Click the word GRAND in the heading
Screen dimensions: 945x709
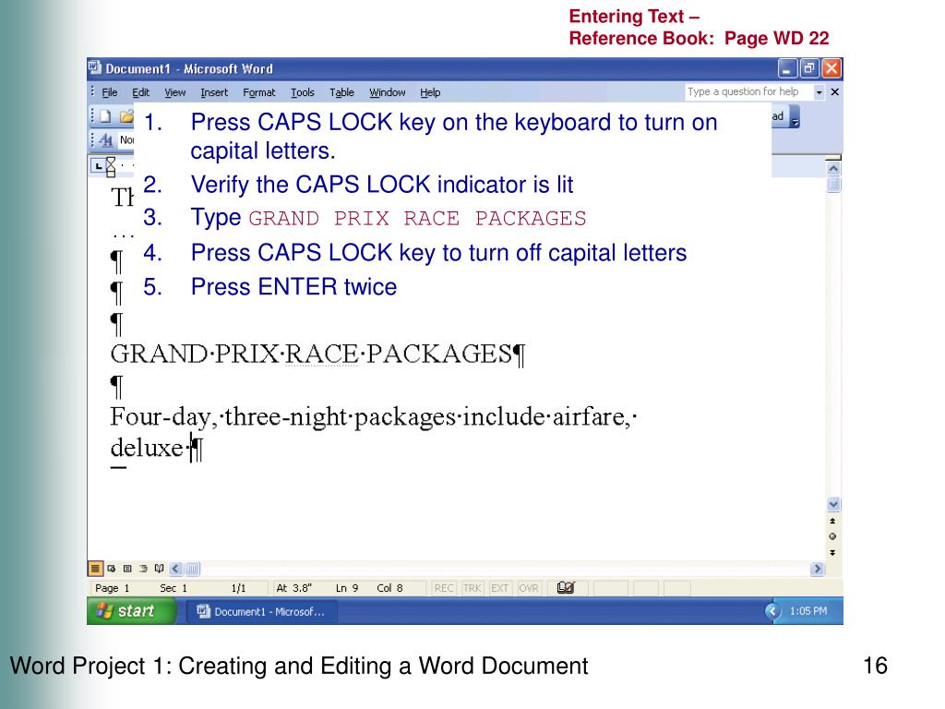point(159,354)
